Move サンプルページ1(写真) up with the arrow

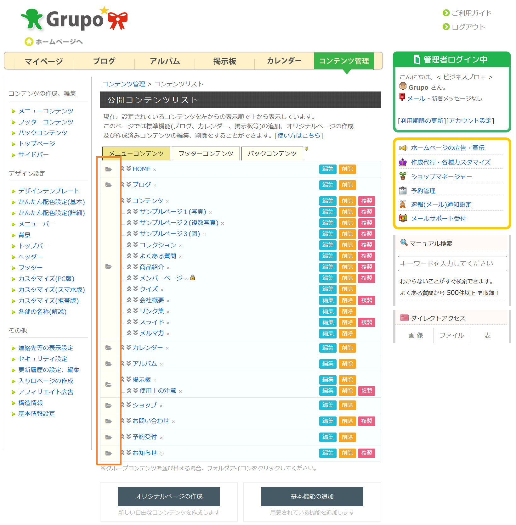(129, 212)
